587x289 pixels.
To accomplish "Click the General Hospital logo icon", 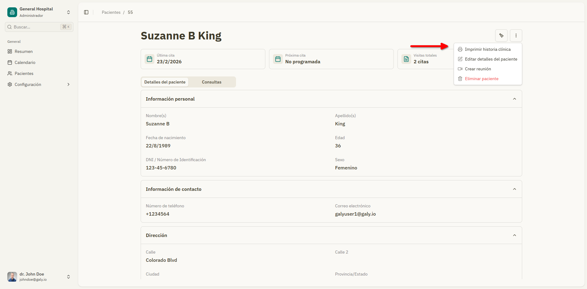I will (12, 12).
